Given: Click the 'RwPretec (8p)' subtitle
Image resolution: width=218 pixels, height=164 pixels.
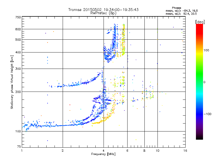Looking at the screenshot, I should click(x=103, y=13).
